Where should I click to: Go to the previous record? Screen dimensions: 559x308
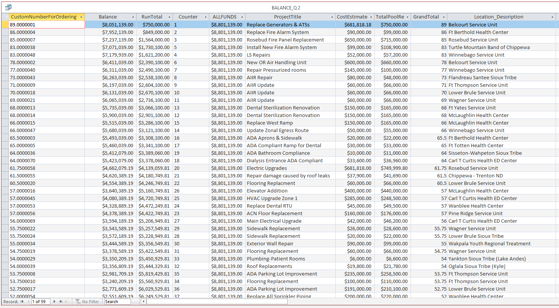pos(28,302)
